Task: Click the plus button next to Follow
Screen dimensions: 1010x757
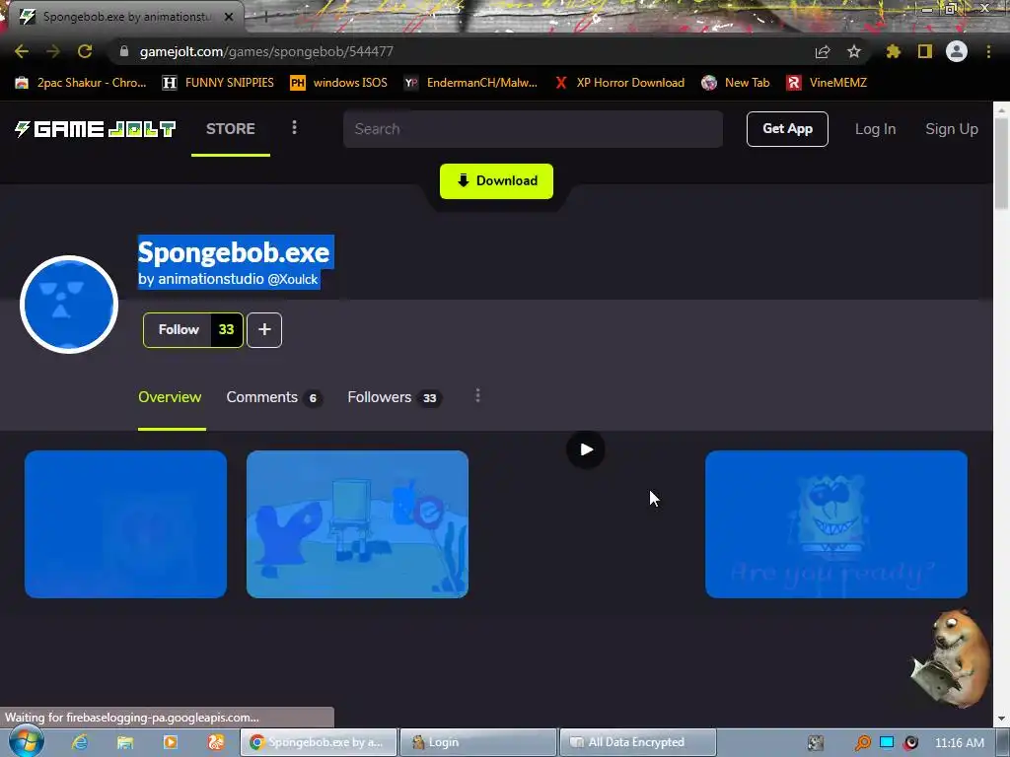Action: click(264, 329)
